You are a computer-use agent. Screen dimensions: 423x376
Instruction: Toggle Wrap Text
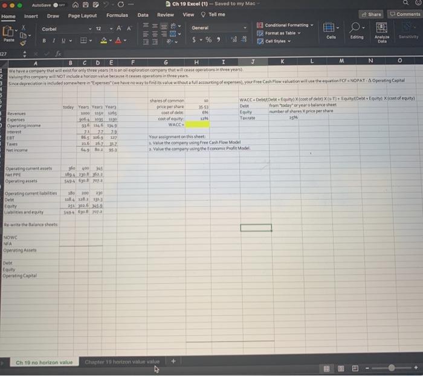[x=173, y=26]
